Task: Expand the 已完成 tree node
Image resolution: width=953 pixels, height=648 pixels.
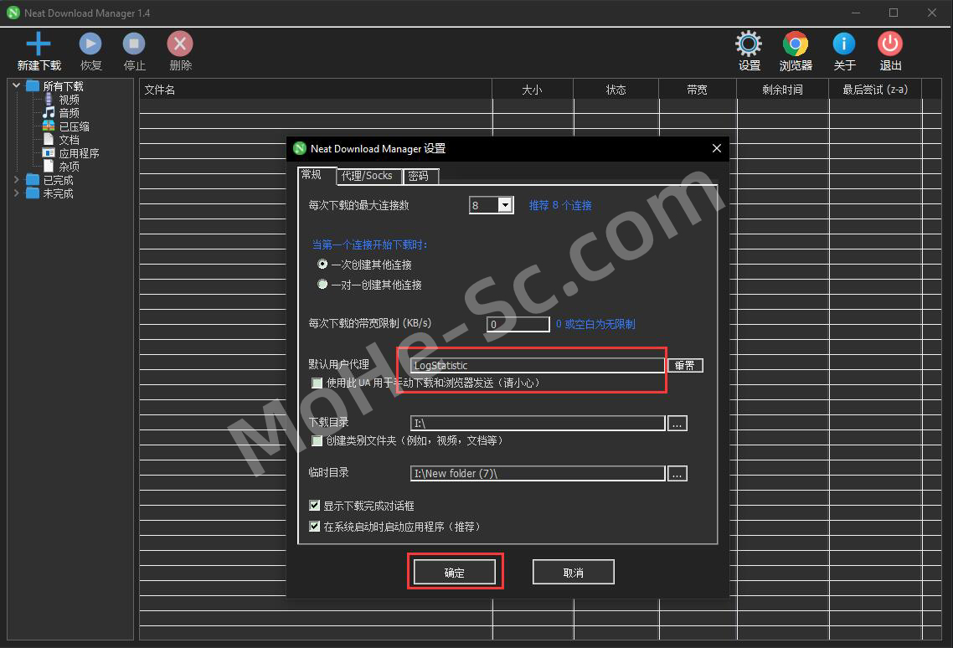Action: pyautogui.click(x=17, y=179)
